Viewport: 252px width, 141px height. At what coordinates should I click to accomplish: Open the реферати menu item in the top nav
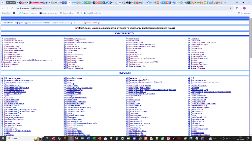tap(19, 23)
